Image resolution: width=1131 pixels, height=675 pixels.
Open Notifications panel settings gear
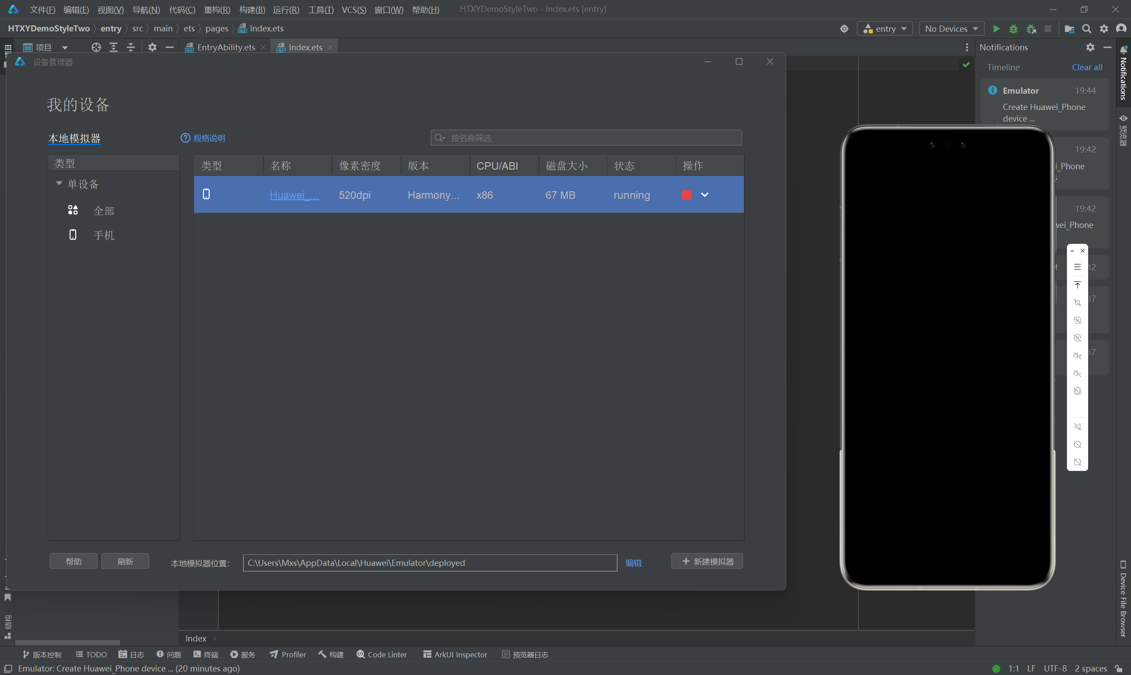click(x=1090, y=47)
